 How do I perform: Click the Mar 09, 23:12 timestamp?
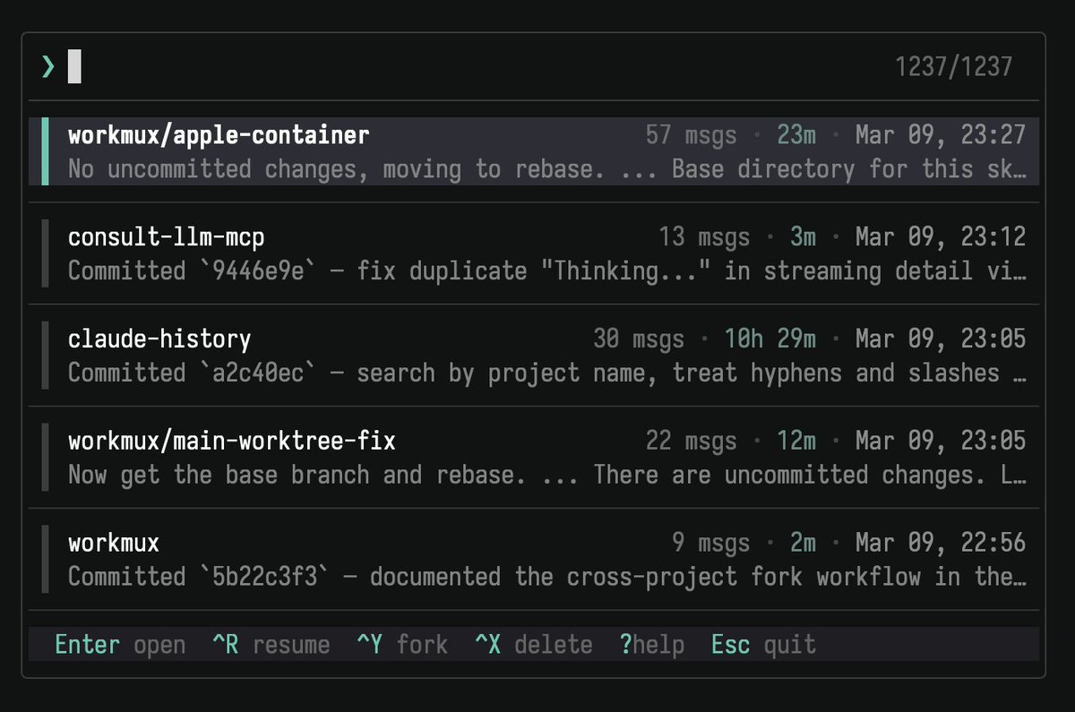point(941,237)
